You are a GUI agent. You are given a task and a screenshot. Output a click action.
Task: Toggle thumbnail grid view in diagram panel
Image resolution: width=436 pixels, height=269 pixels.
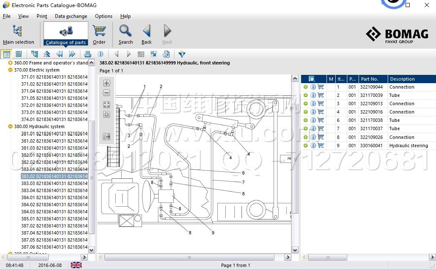coord(107,105)
